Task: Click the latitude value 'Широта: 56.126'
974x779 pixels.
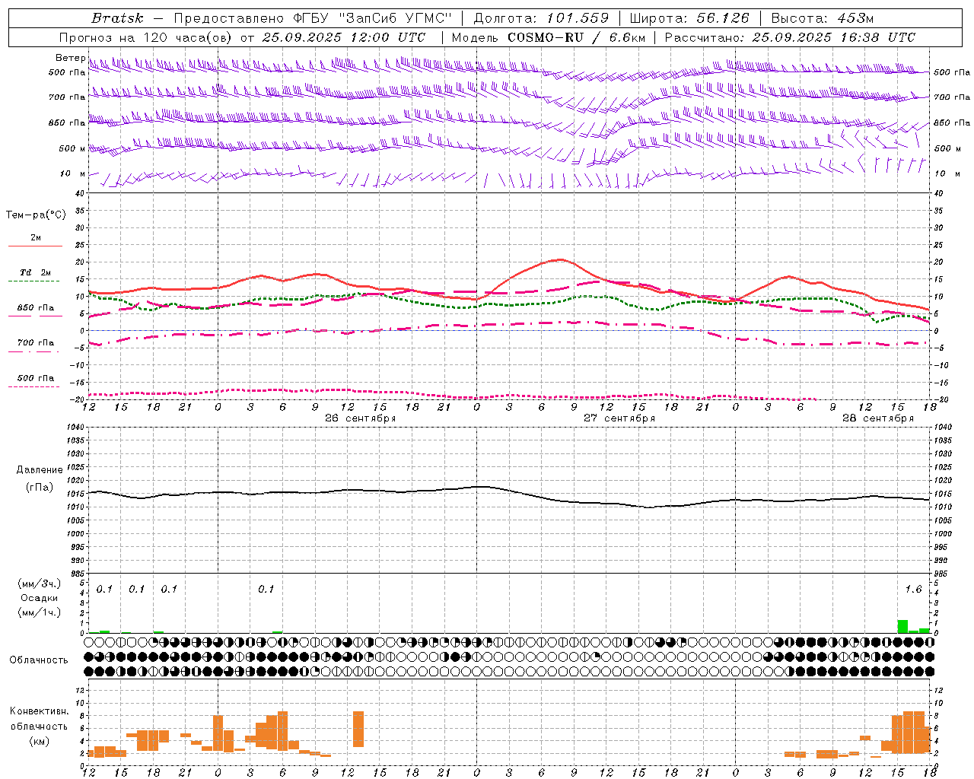Action: pyautogui.click(x=689, y=18)
